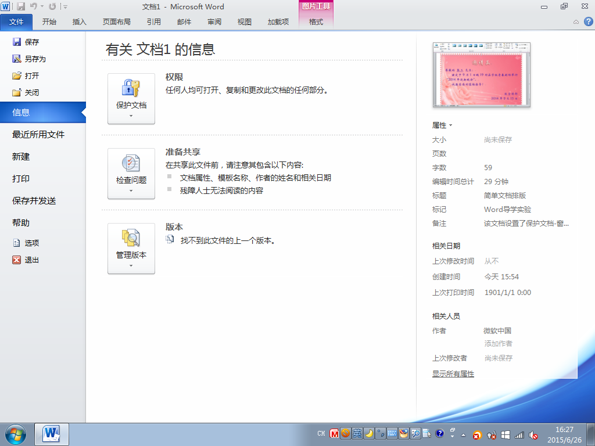Open the Customize Quick Access Toolbar dropdown
595x446 pixels.
[x=65, y=6]
